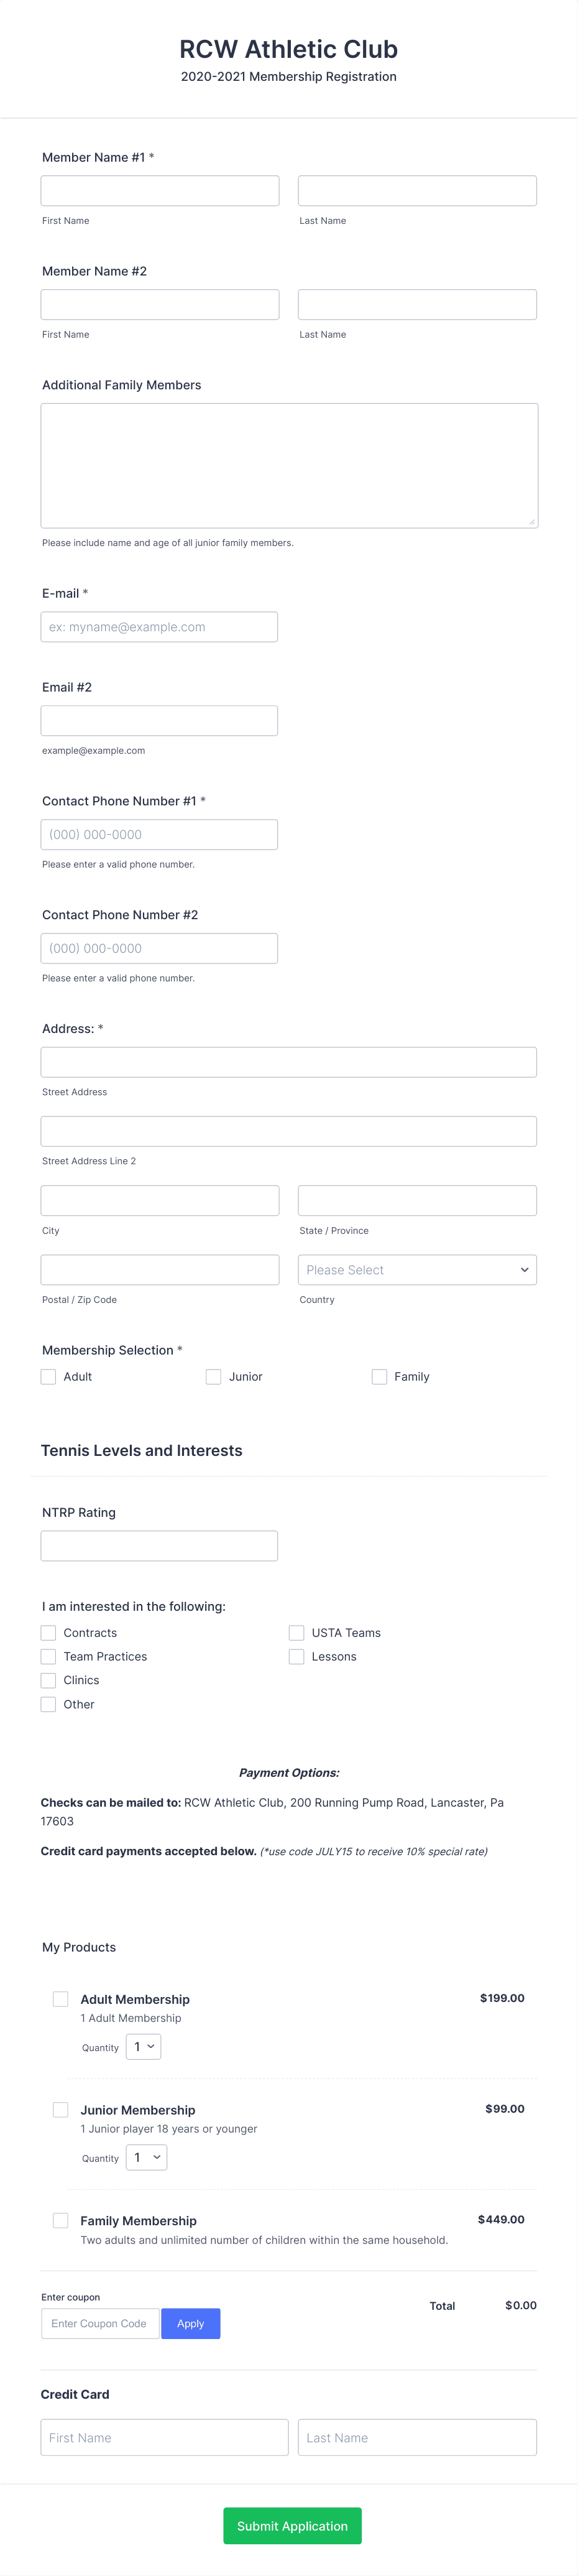Viewport: 578px width, 2576px height.
Task: Focus the Member Name #1 first name field
Action: pos(160,190)
